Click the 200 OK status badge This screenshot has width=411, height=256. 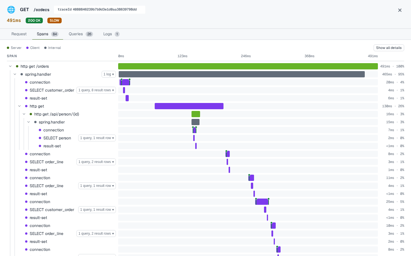(x=34, y=20)
